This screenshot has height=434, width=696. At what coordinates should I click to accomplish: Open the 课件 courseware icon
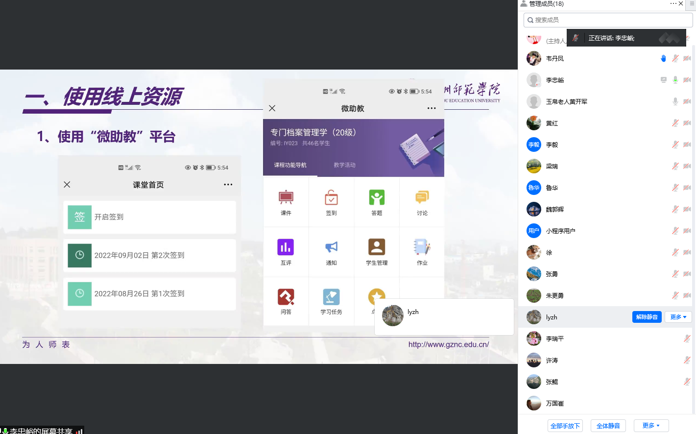point(286,197)
